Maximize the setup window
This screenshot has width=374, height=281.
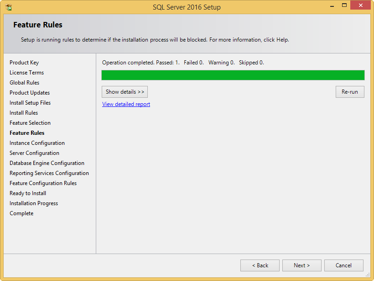click(x=344, y=5)
